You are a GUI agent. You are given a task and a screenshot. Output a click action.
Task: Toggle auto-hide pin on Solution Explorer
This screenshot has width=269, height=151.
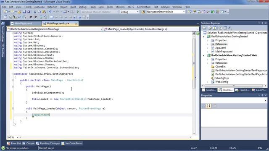tap(262, 23)
